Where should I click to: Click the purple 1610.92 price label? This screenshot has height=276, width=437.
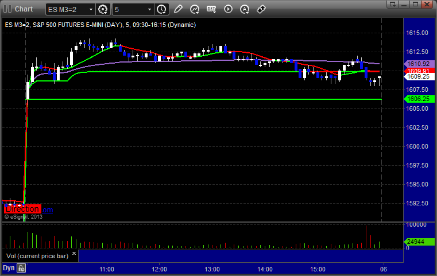click(x=417, y=64)
